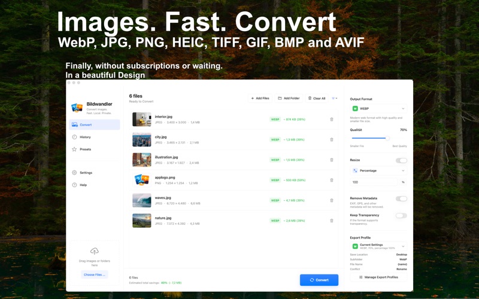Click the '6 files' heading text

[136, 96]
